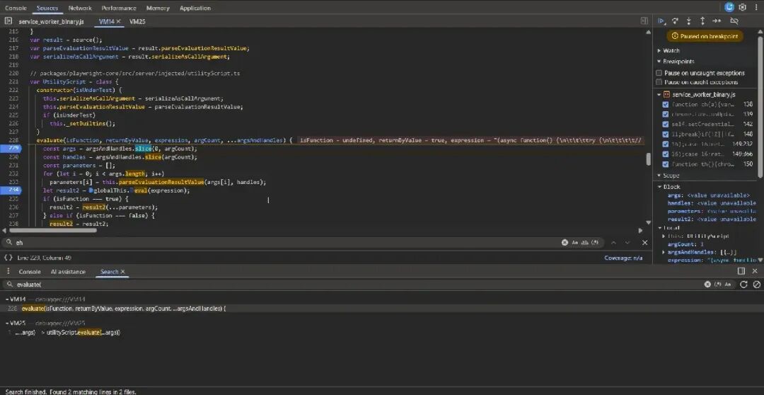Collapse VM14 search results group
Viewport: 764px width, 395px height.
pyautogui.click(x=7, y=299)
